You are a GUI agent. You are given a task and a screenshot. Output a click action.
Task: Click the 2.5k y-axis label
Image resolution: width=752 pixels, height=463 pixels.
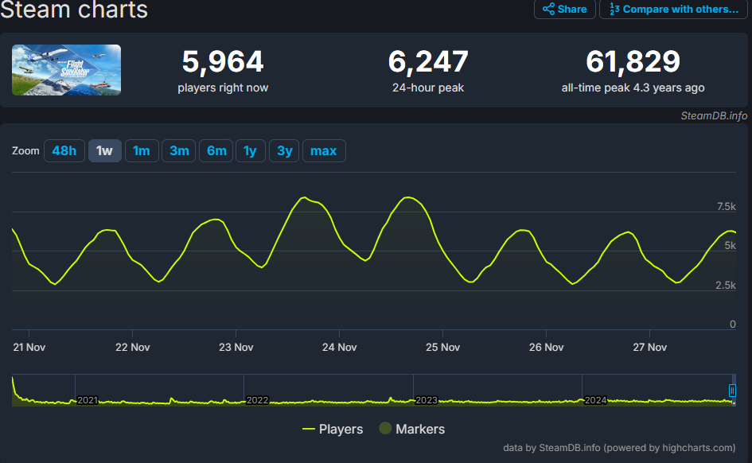[x=726, y=285]
